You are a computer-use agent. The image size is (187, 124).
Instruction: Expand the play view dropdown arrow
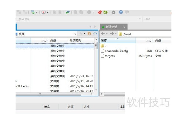click(48, 12)
